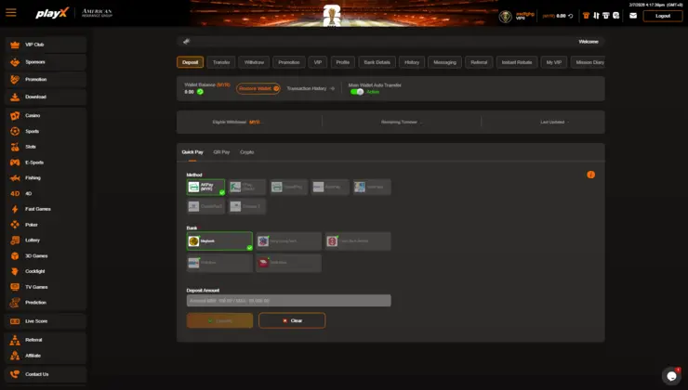Click the VIP badge avatar in header

[x=506, y=17]
